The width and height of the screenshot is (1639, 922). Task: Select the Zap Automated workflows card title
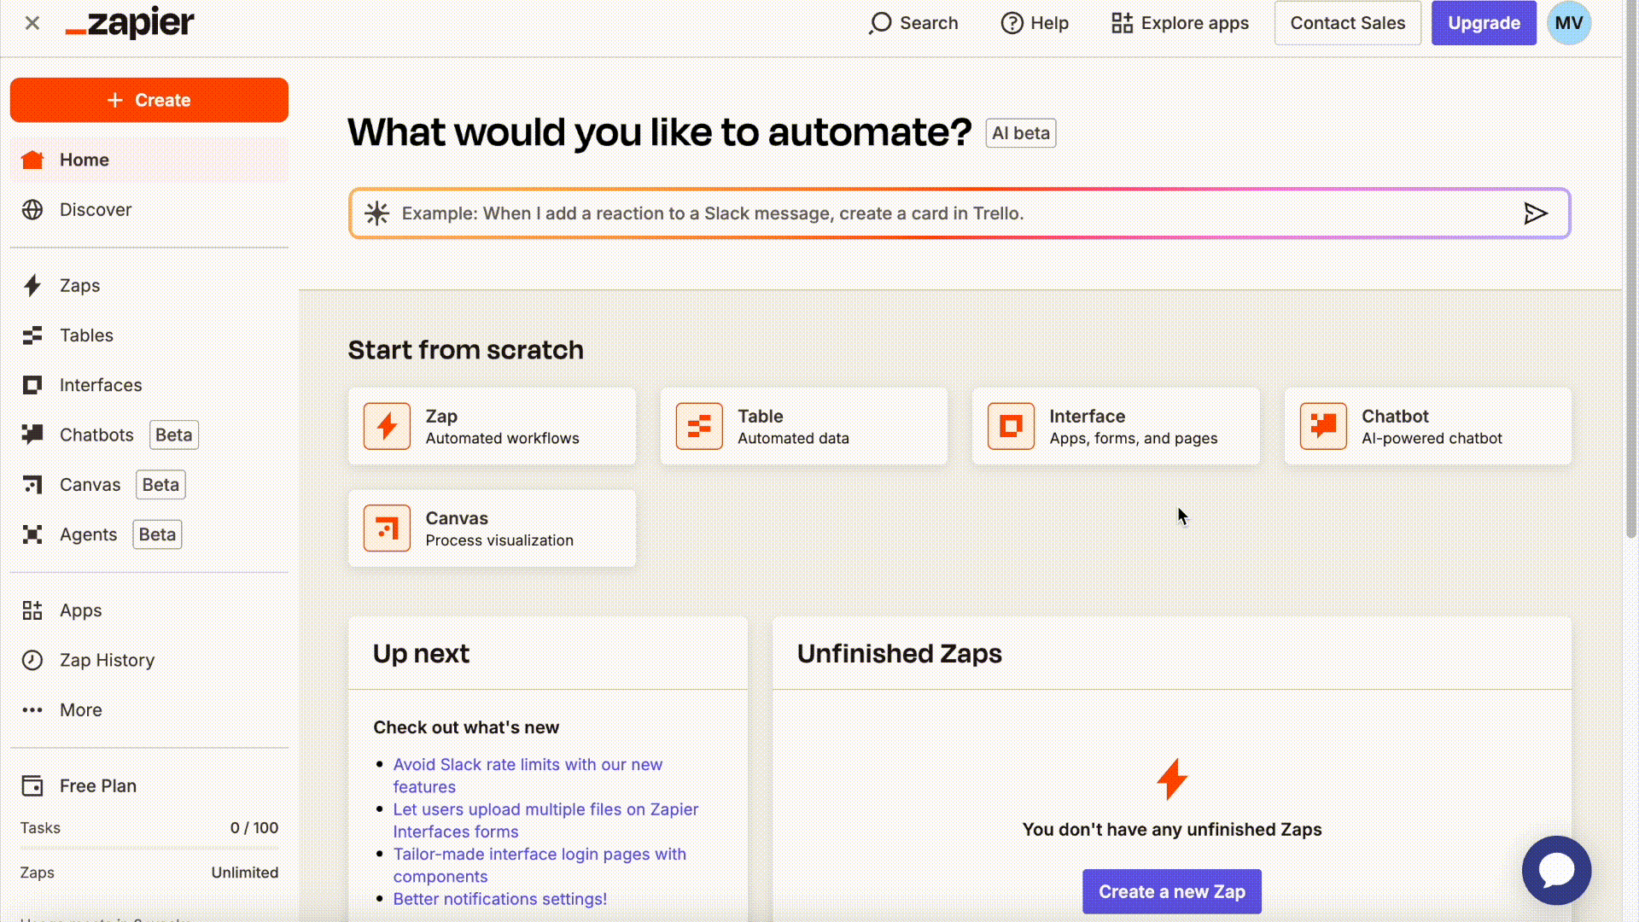pyautogui.click(x=441, y=416)
